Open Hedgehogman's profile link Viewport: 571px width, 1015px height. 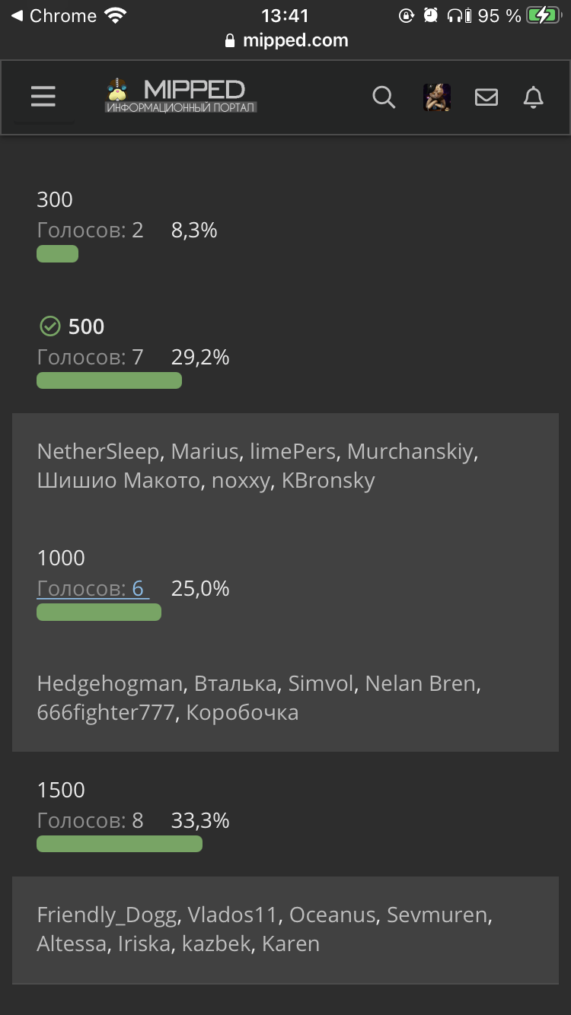110,684
